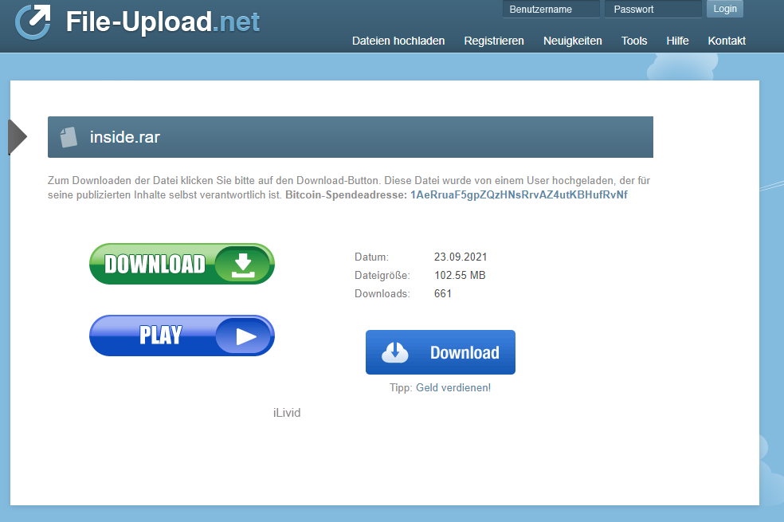
Task: Click the Bitcoin-Spendeadresse: label text
Action: point(346,195)
